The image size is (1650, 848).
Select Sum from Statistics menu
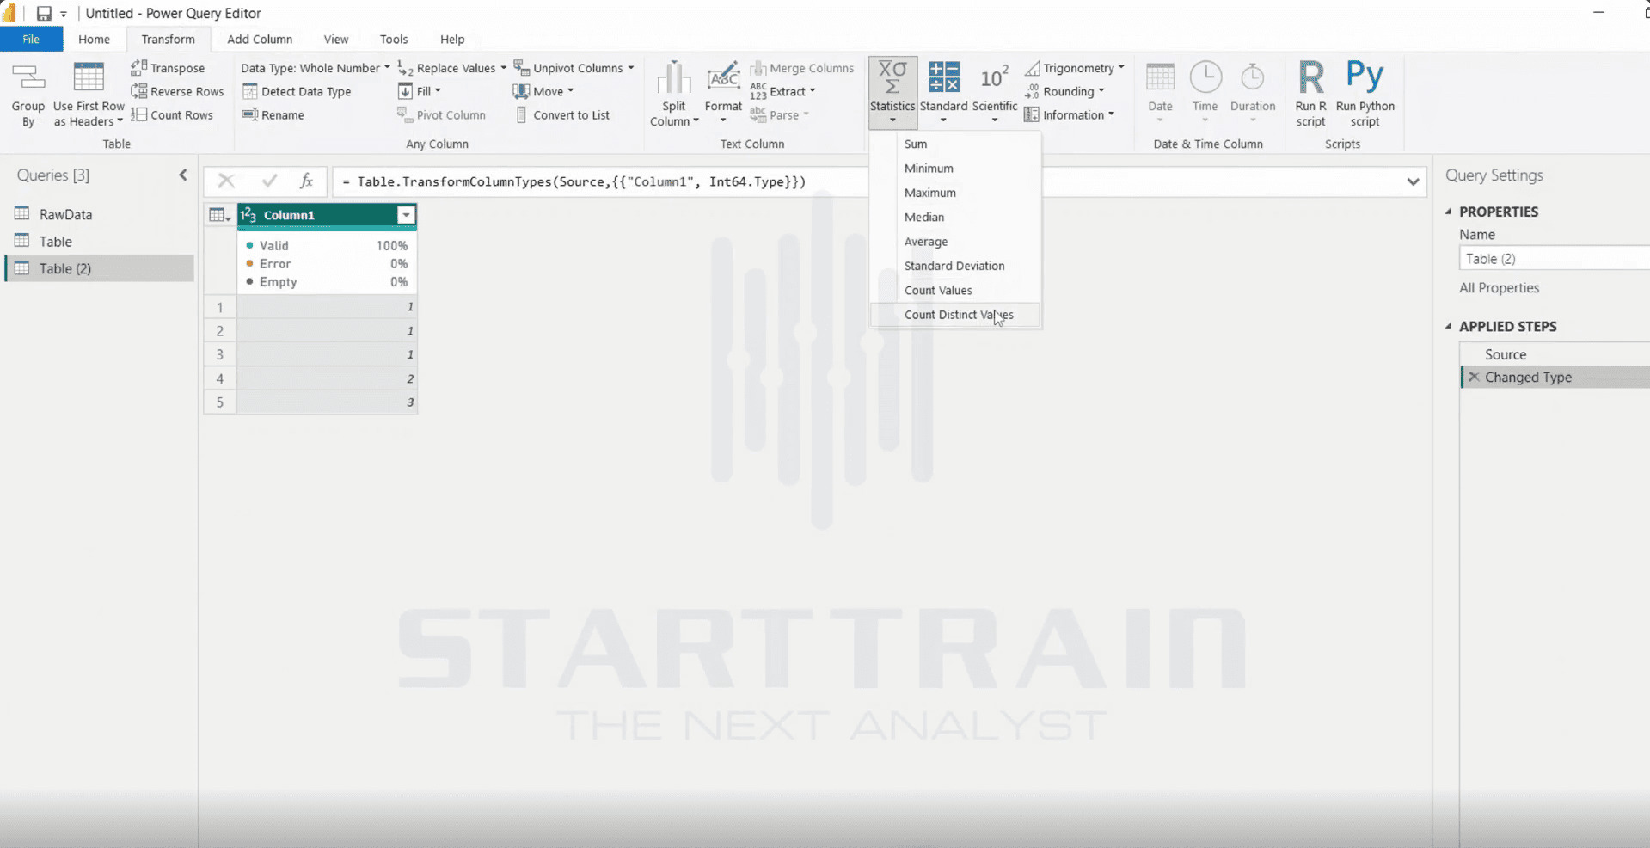955,144
